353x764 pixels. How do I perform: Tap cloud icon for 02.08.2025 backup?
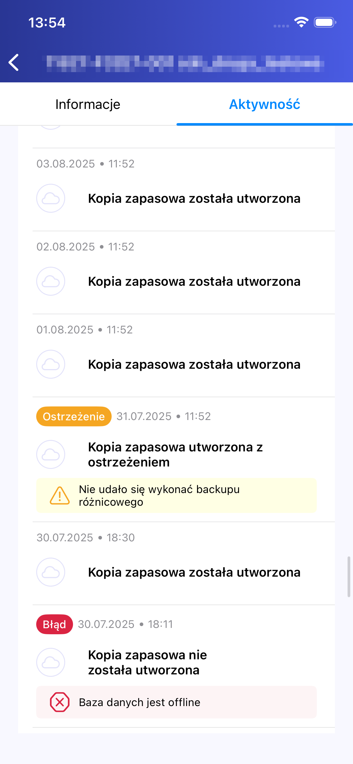click(x=51, y=281)
